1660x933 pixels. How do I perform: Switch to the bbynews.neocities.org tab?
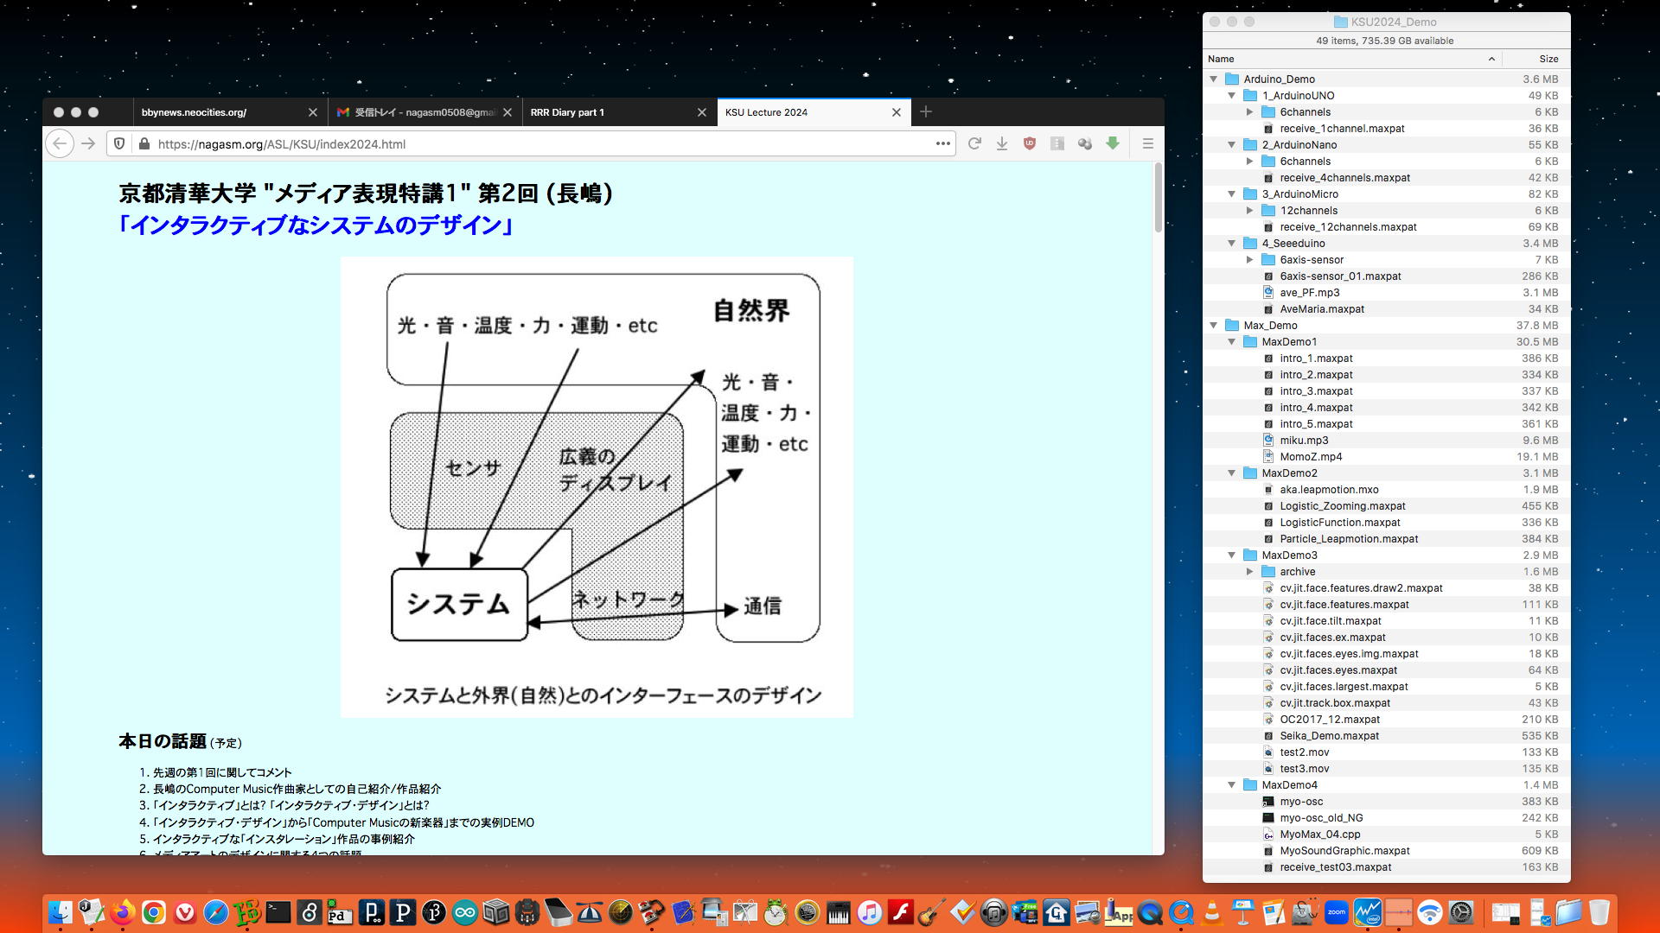[216, 112]
